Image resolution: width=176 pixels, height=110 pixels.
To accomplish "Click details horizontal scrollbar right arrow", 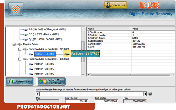I will point(173,75).
